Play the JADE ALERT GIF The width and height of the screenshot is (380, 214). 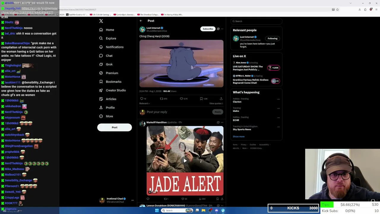pyautogui.click(x=185, y=161)
